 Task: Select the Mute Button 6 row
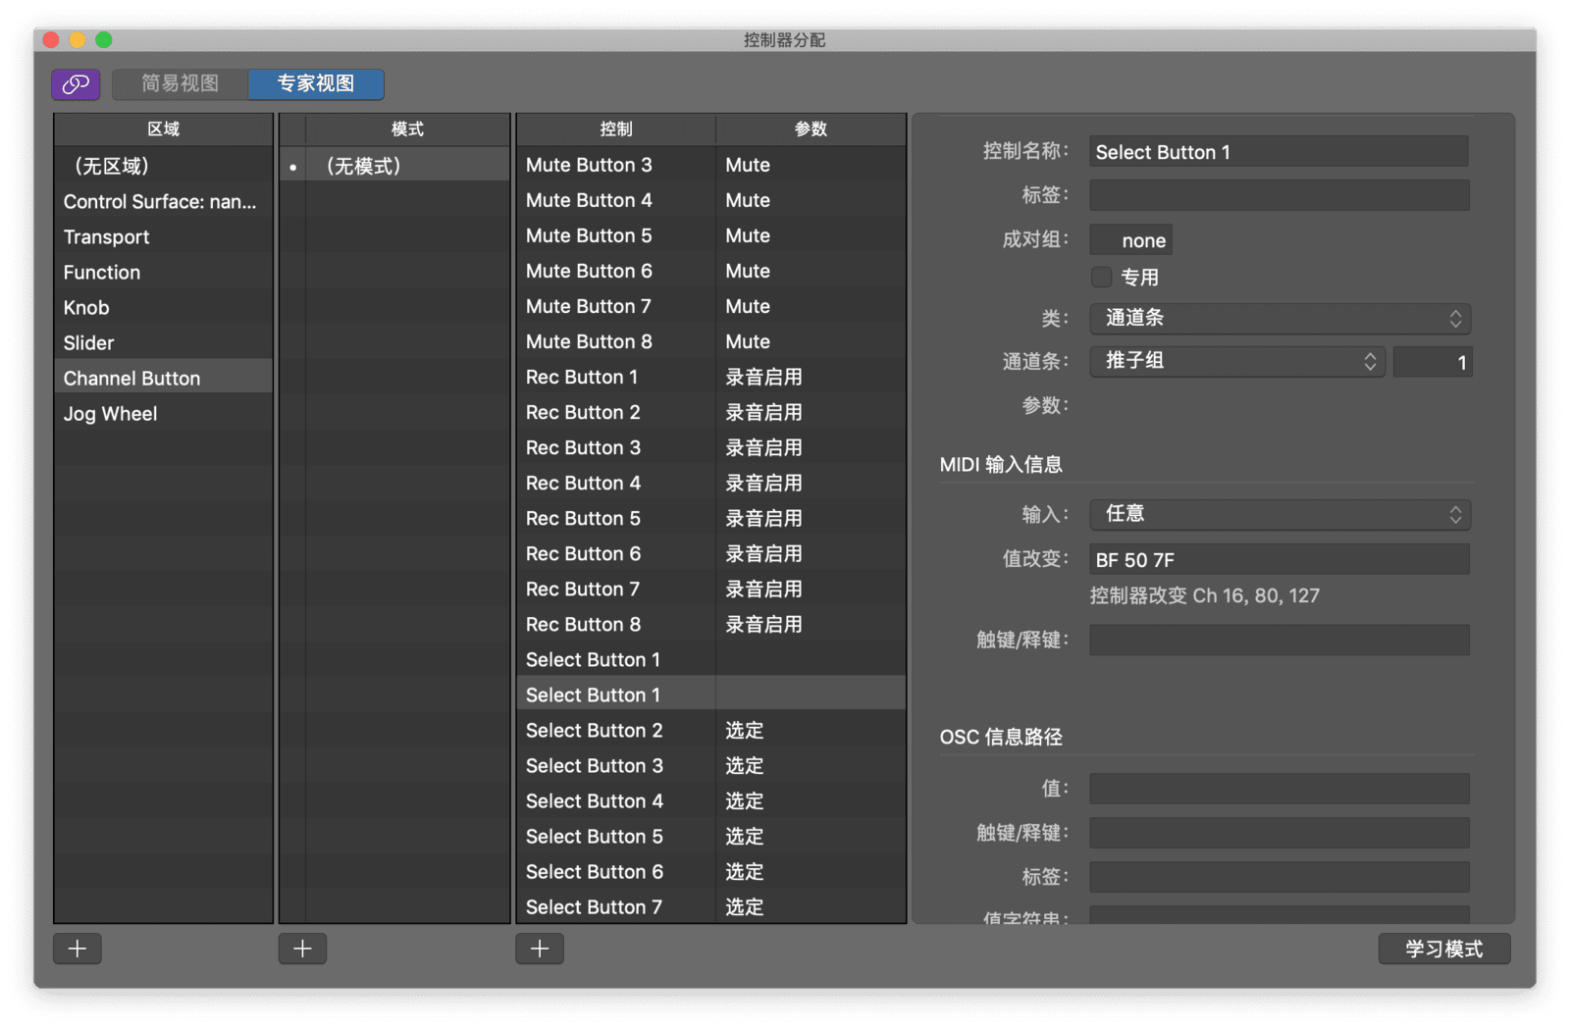pos(711,271)
